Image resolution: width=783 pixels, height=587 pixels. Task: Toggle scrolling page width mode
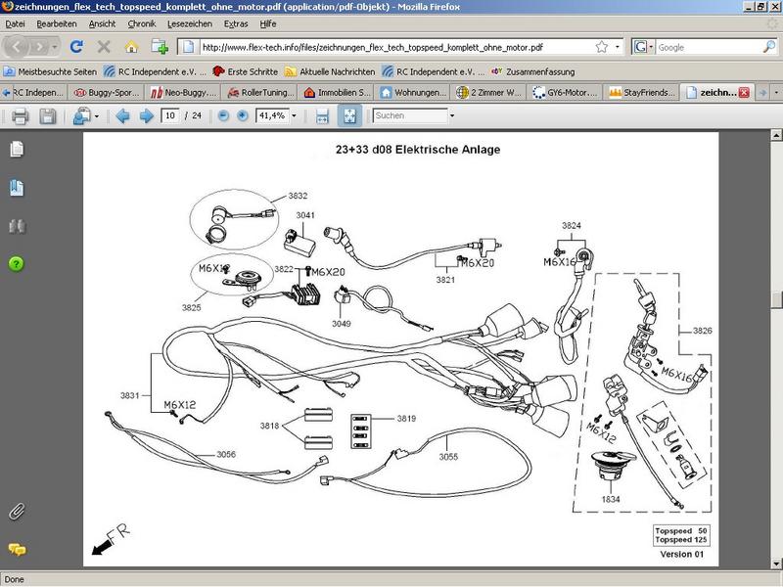[321, 116]
